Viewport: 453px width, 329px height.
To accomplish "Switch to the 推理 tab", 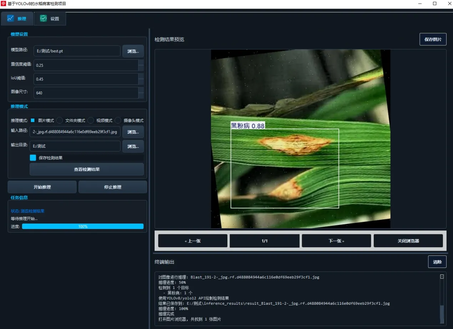I will pyautogui.click(x=17, y=19).
